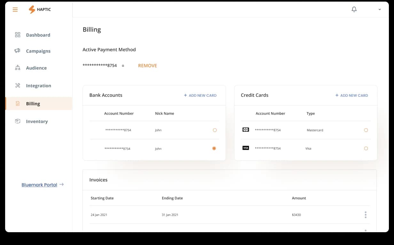This screenshot has height=245, width=394.
Task: Click the 31 Jan 2021 ending date
Action: pos(170,215)
